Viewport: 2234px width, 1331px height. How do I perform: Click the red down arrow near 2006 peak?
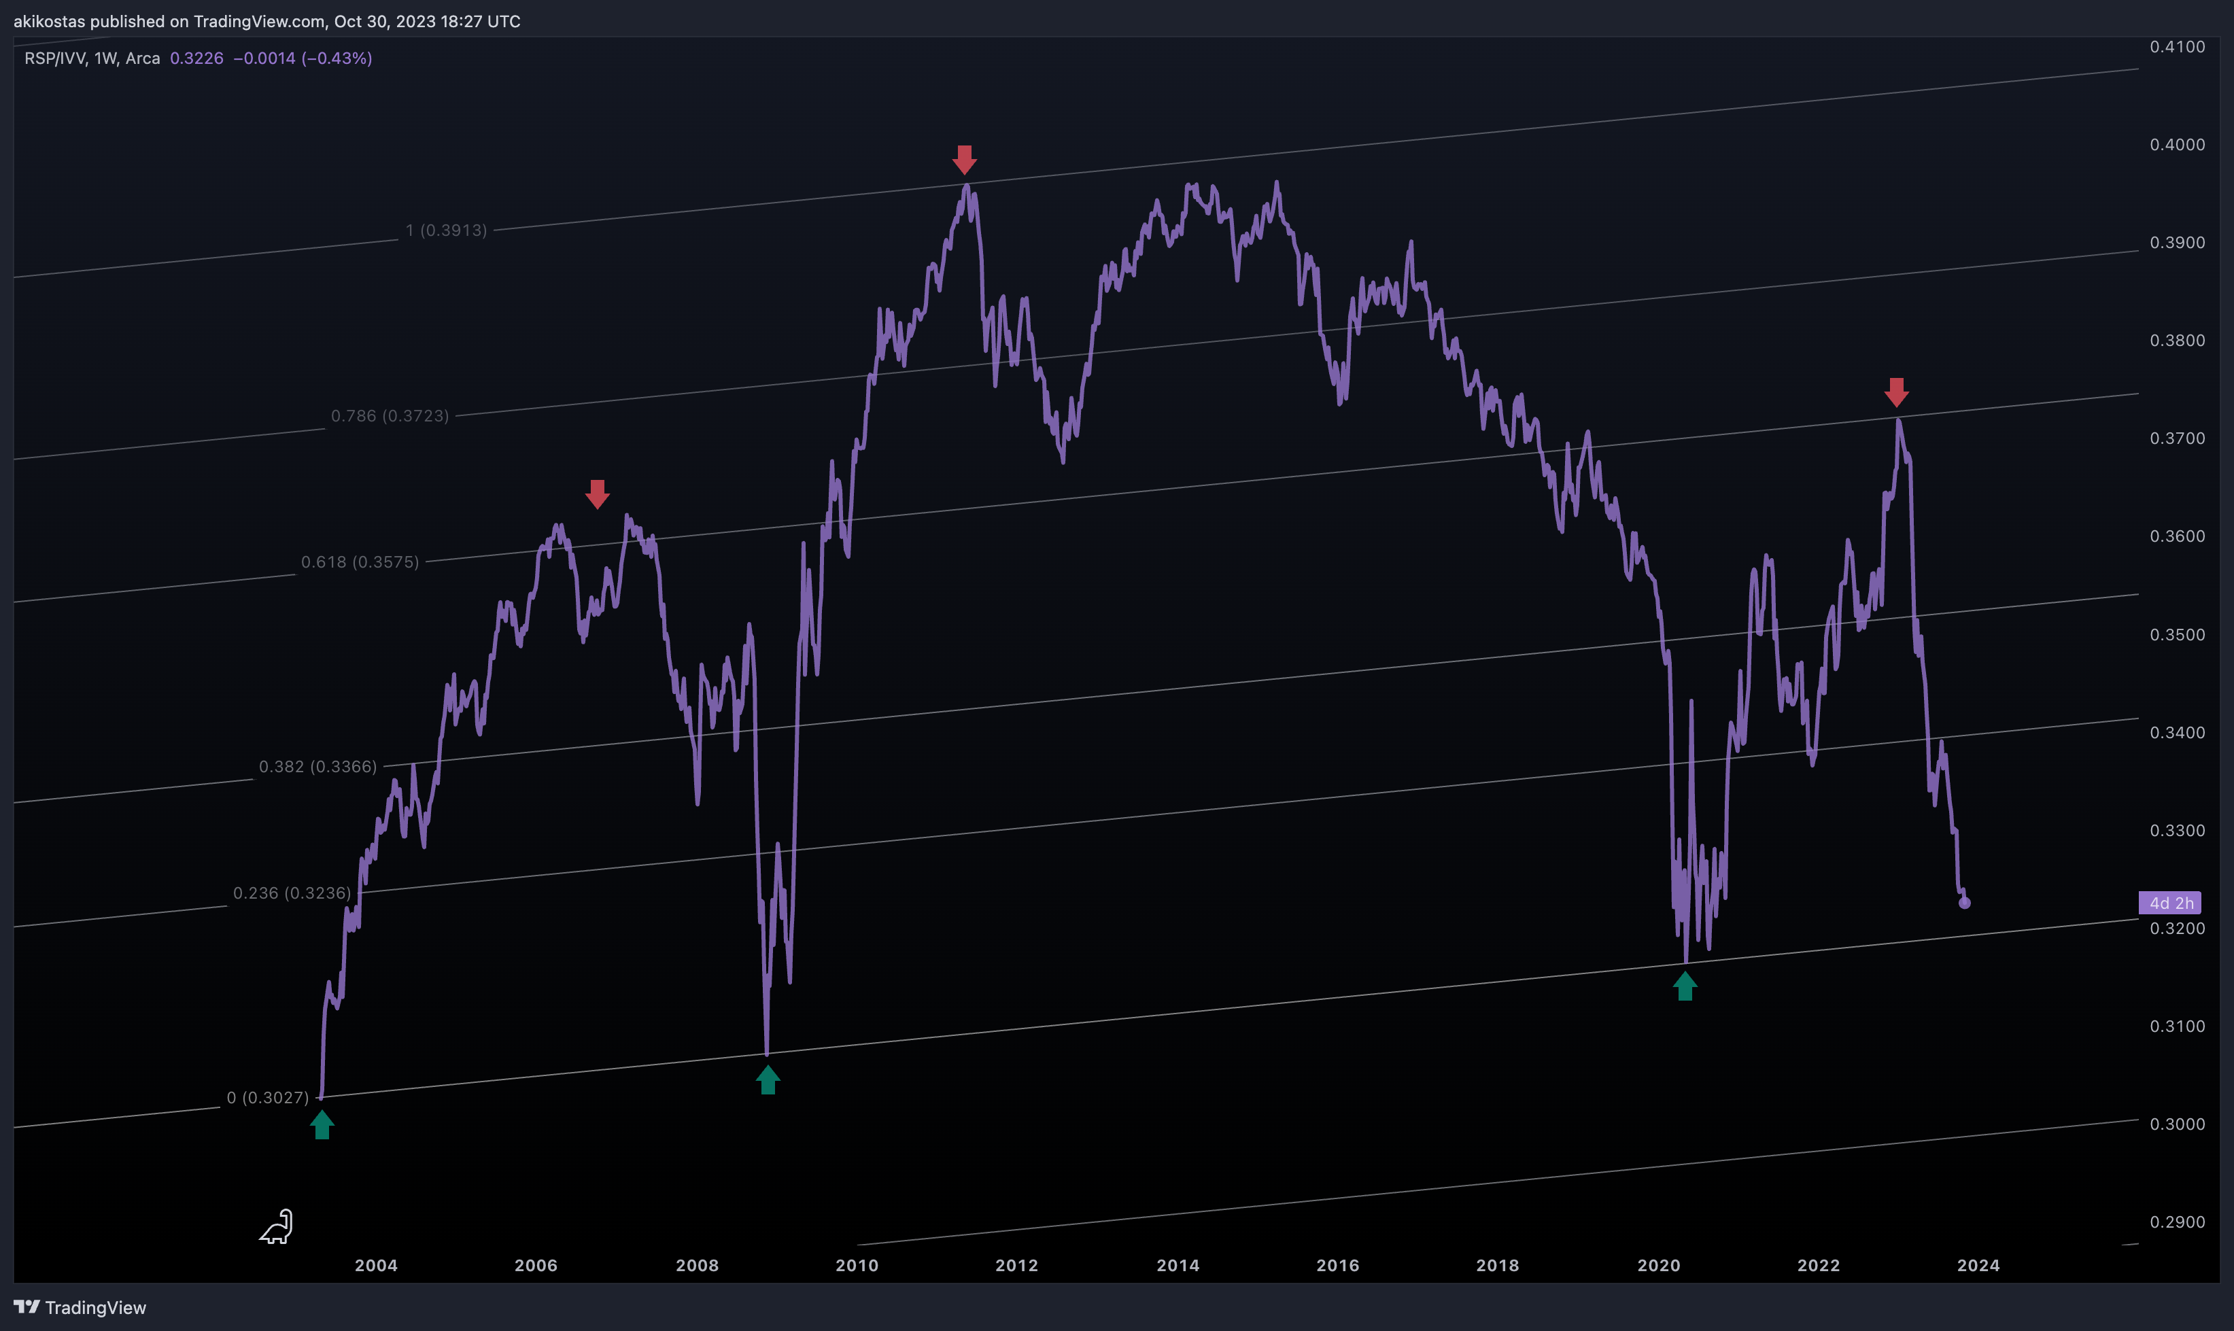pyautogui.click(x=598, y=494)
